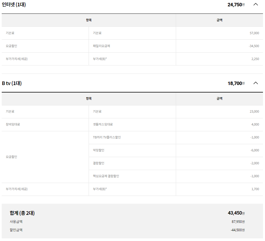
Task: Click the -6,000 약정할인 amount value
Action: click(255, 150)
